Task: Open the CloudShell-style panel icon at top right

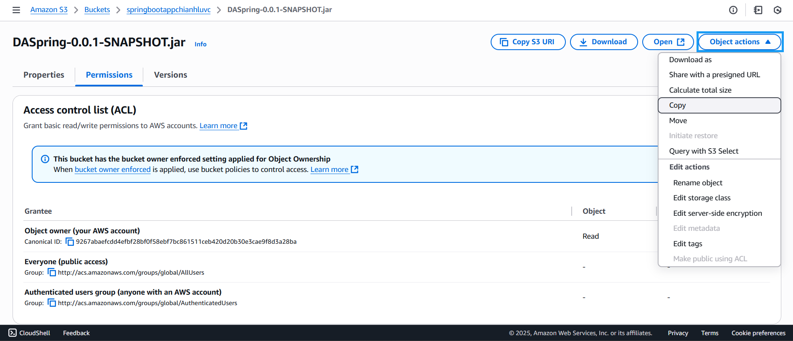Action: pos(758,10)
